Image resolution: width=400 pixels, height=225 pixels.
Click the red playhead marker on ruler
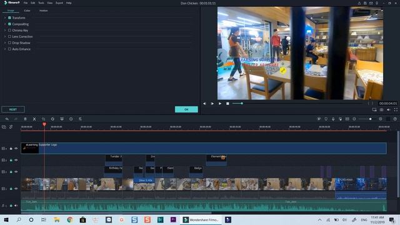(44, 124)
